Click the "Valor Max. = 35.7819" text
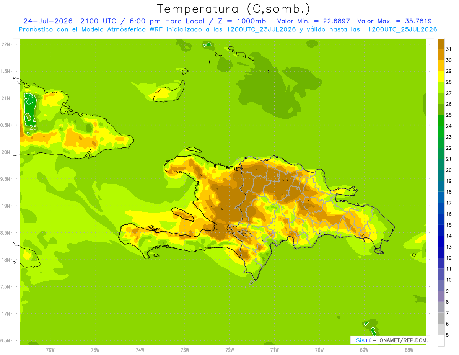 click(x=395, y=21)
